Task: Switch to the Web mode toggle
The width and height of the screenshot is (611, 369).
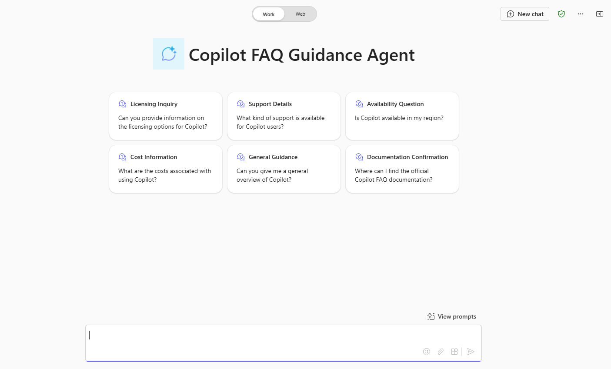Action: [300, 14]
